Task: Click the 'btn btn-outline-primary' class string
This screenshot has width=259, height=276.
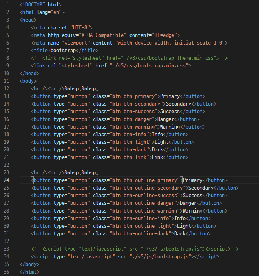Action: point(145,180)
